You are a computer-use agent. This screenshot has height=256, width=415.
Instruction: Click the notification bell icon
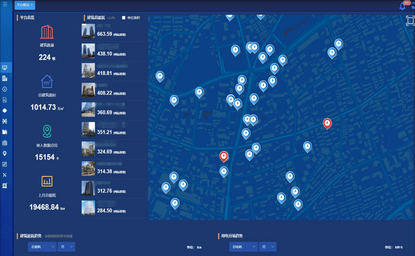click(x=403, y=6)
